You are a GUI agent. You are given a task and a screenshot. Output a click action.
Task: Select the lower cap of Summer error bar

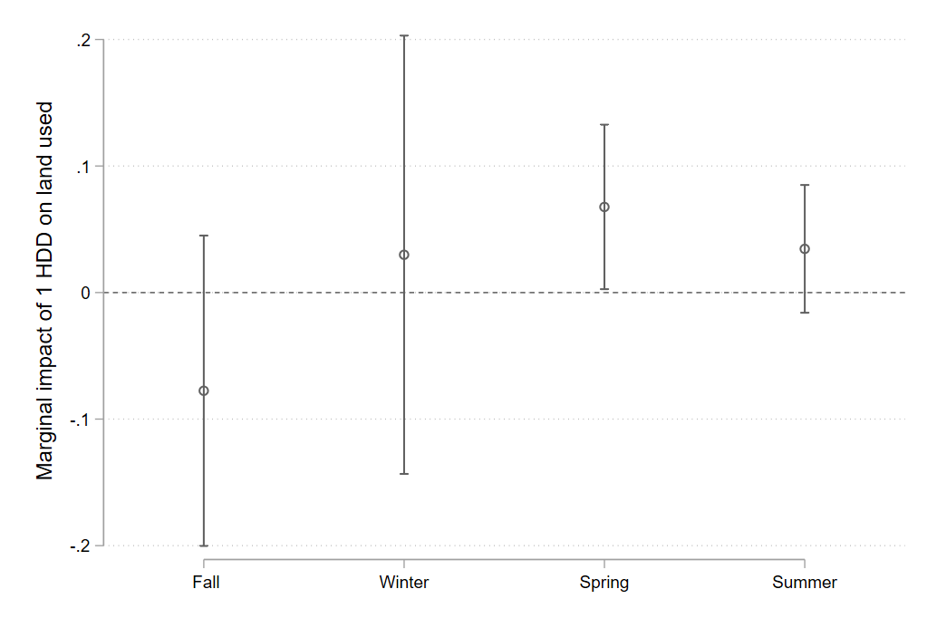tap(805, 313)
